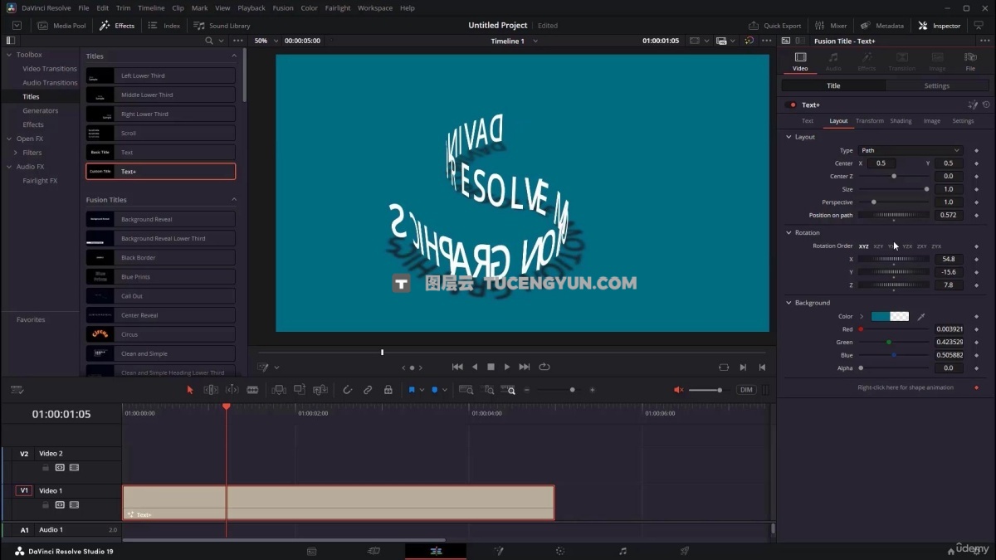Toggle timeline Snapping magnet icon

[x=347, y=390]
